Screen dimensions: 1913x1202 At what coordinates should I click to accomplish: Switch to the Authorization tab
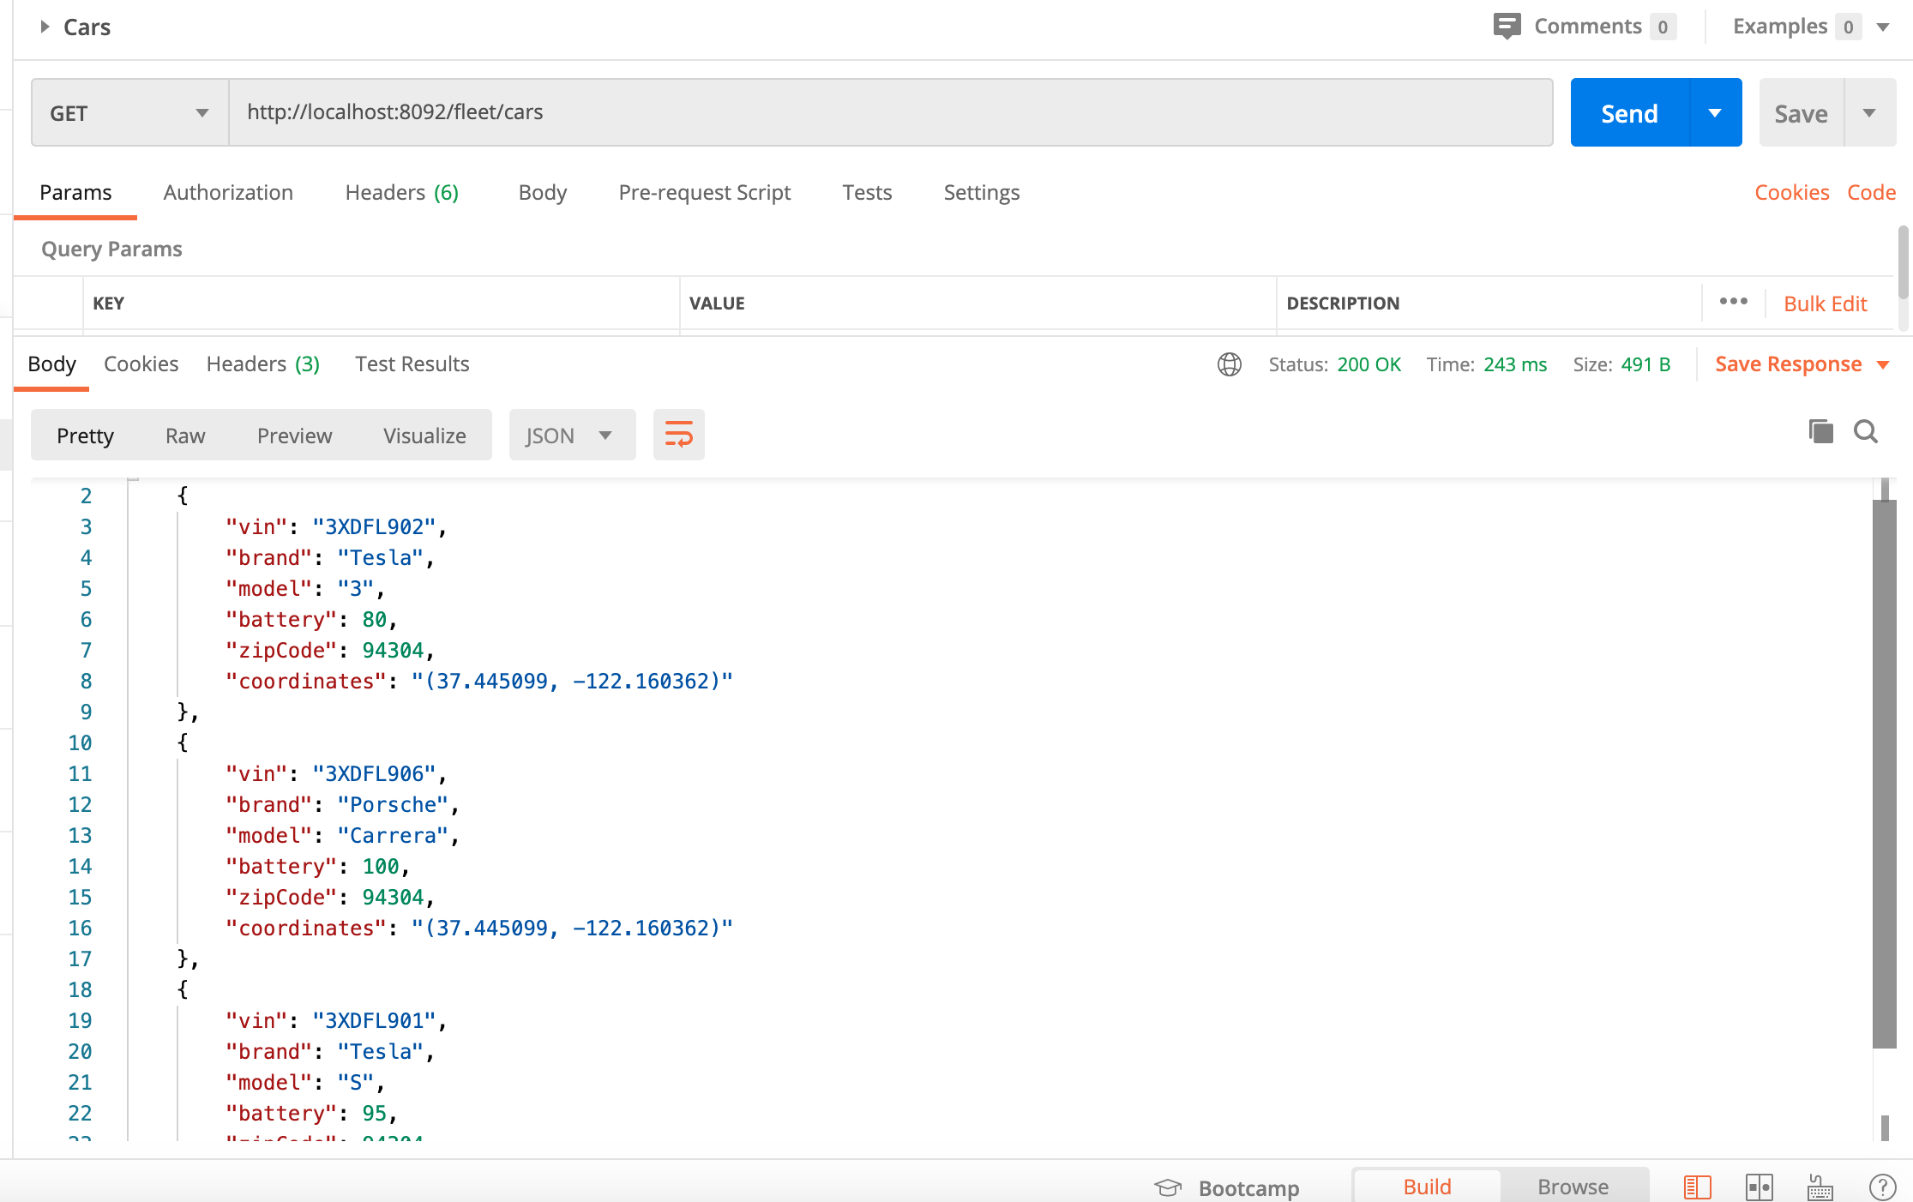pos(228,193)
